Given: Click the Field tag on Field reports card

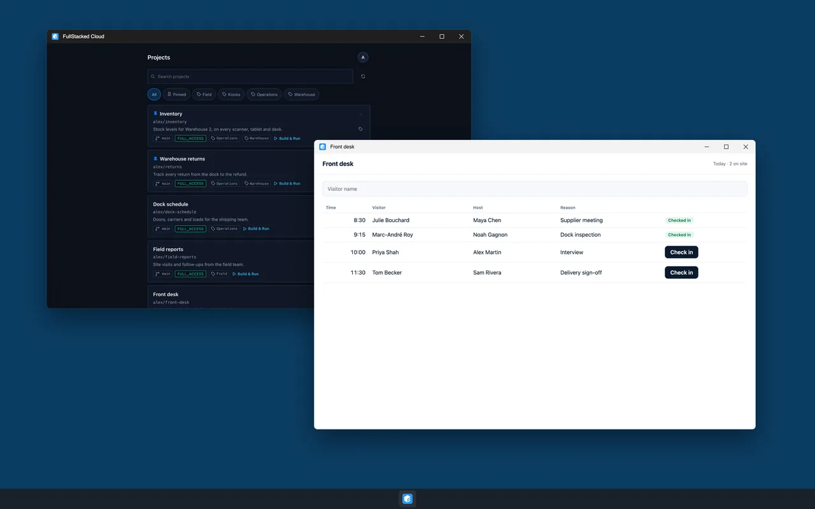Looking at the screenshot, I should [x=219, y=274].
